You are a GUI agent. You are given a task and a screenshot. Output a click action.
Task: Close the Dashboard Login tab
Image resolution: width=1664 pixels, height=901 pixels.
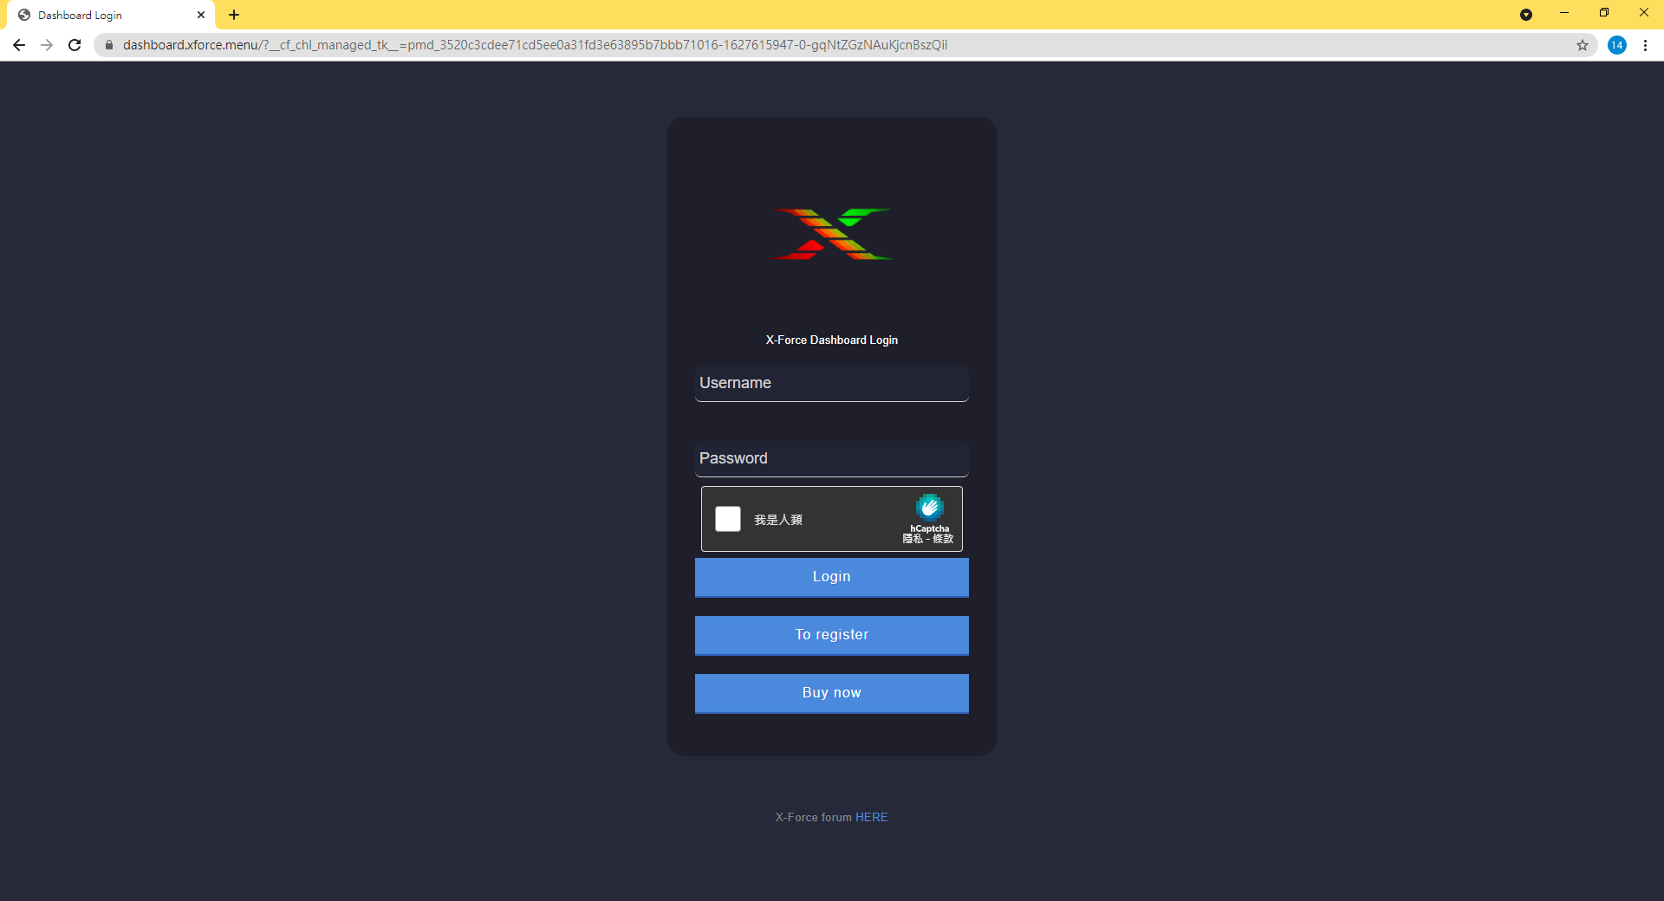tap(201, 15)
